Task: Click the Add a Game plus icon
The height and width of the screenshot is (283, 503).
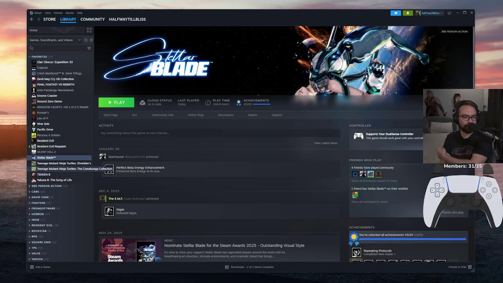Action: [32, 267]
